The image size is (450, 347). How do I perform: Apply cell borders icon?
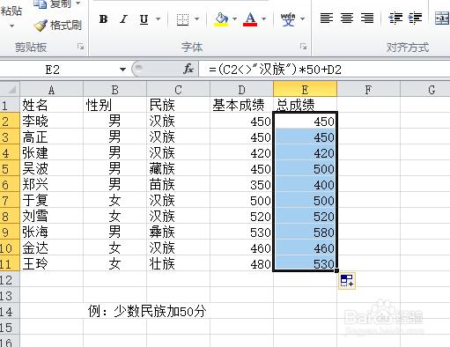[182, 19]
